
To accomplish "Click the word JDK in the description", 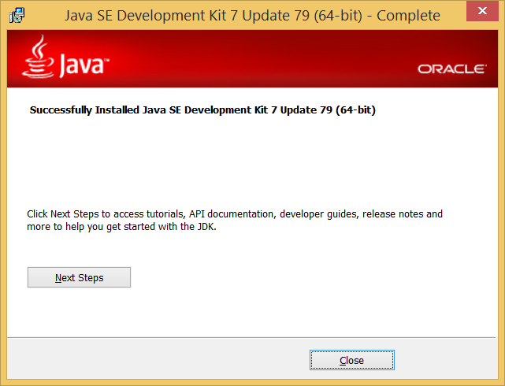I will (202, 227).
